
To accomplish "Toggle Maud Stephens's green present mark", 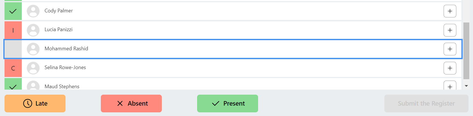I will coord(13,85).
